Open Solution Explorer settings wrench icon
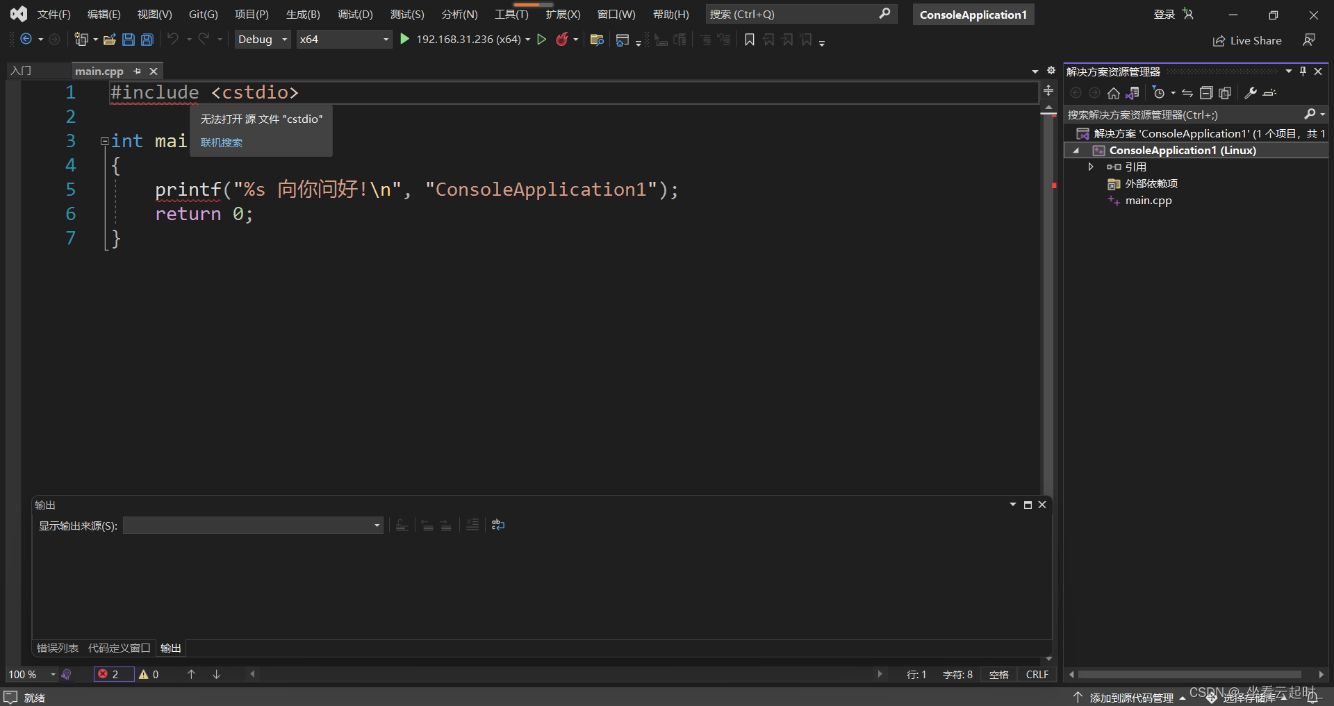Screen dimensions: 1334x706 (1249, 92)
